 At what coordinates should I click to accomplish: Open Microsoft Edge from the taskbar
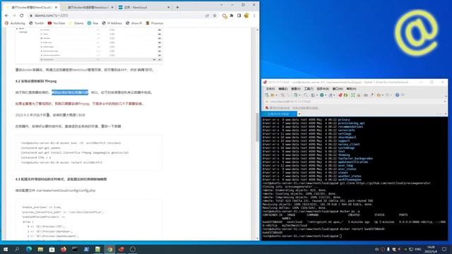[x=29, y=249]
